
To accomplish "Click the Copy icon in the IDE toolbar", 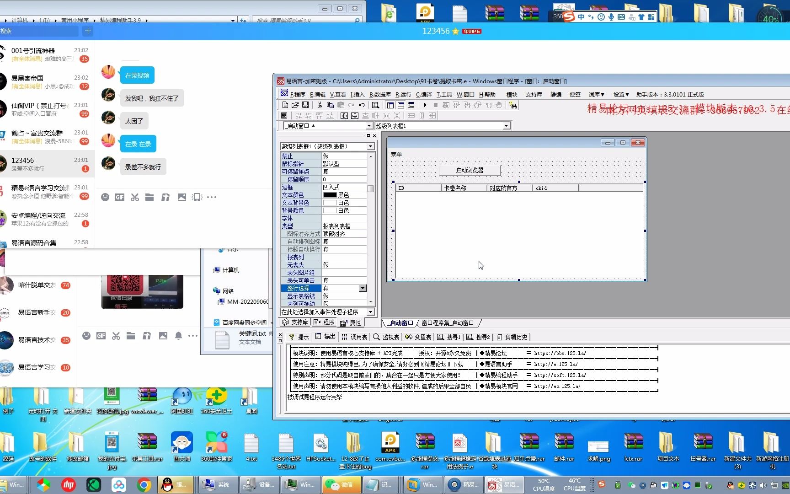I will click(330, 105).
